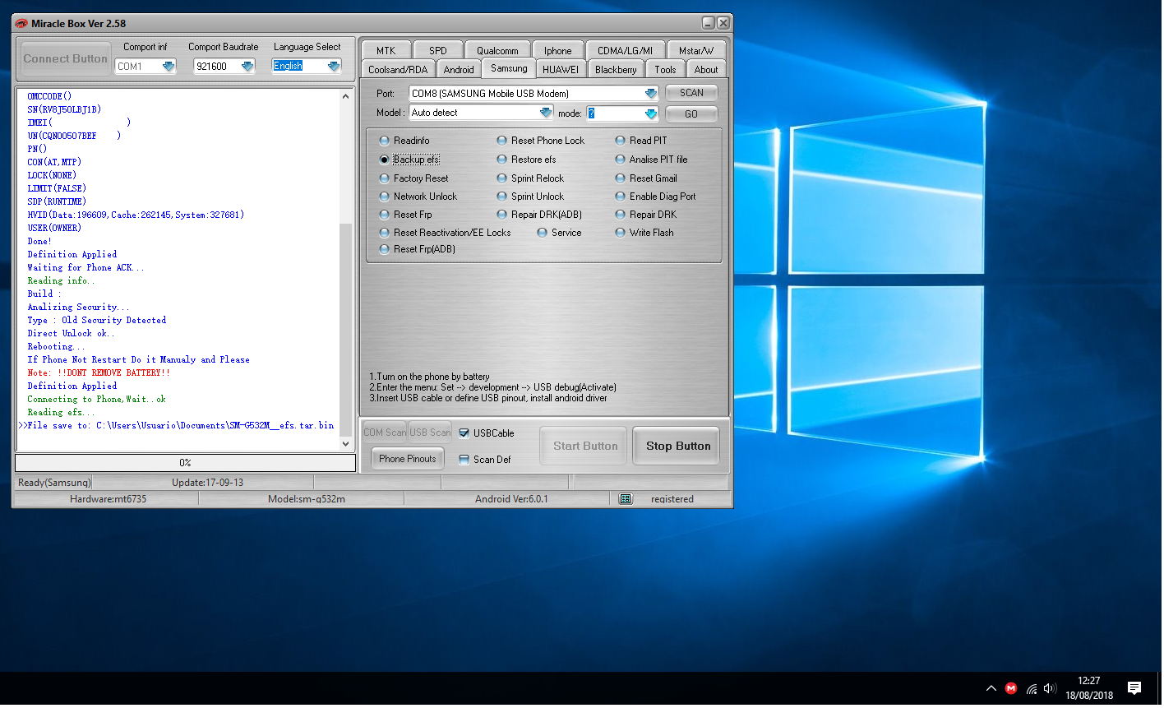Switch to the MTK tab
Image resolution: width=1164 pixels, height=708 pixels.
click(386, 50)
